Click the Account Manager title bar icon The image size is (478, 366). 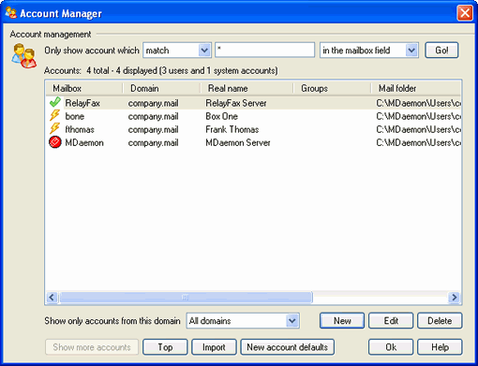11,13
